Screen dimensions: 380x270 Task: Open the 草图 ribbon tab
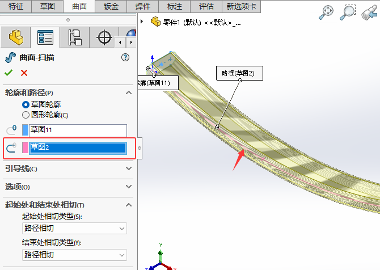click(x=48, y=6)
